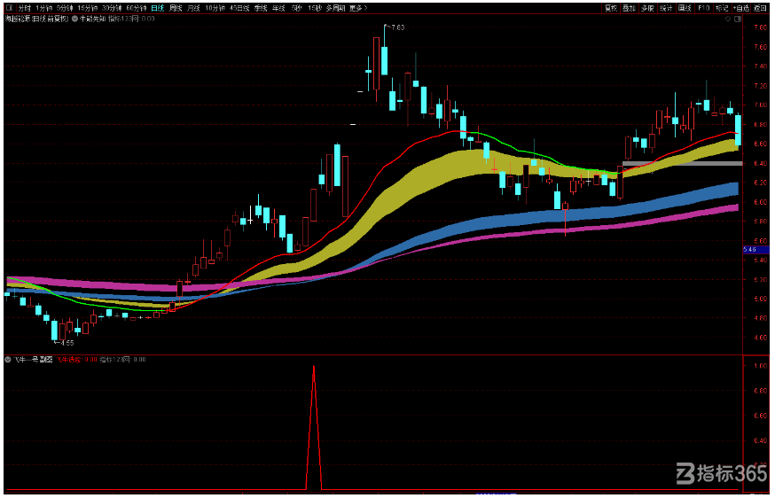Open the F10 company info
Screen dimensions: 775x498
[x=704, y=8]
